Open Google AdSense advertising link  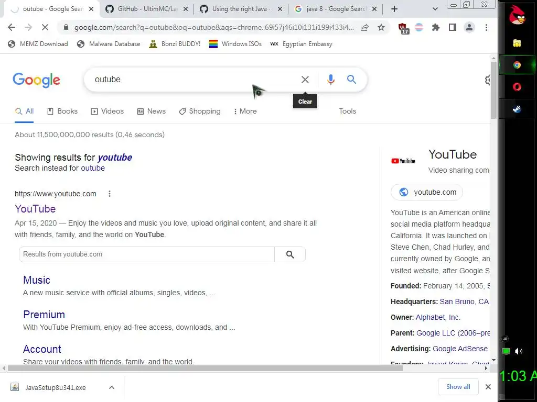[460, 349]
